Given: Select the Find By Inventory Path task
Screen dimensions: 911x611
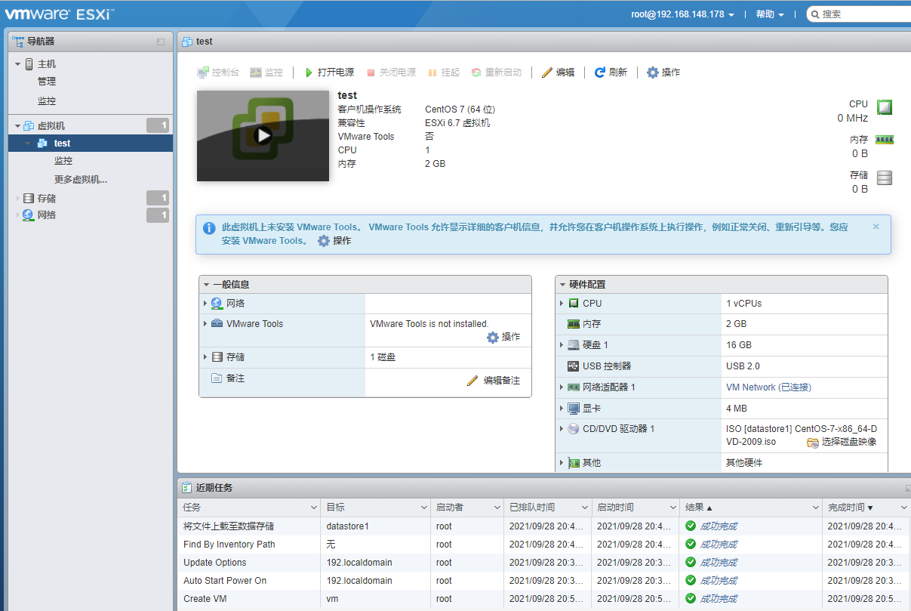Looking at the screenshot, I should click(544, 545).
